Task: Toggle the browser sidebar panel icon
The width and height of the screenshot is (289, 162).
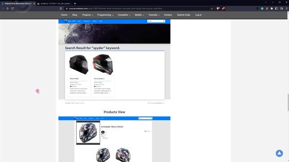Action: (276, 9)
